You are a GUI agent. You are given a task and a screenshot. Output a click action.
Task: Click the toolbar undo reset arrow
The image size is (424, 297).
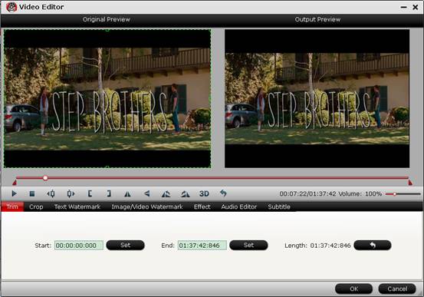click(x=223, y=193)
